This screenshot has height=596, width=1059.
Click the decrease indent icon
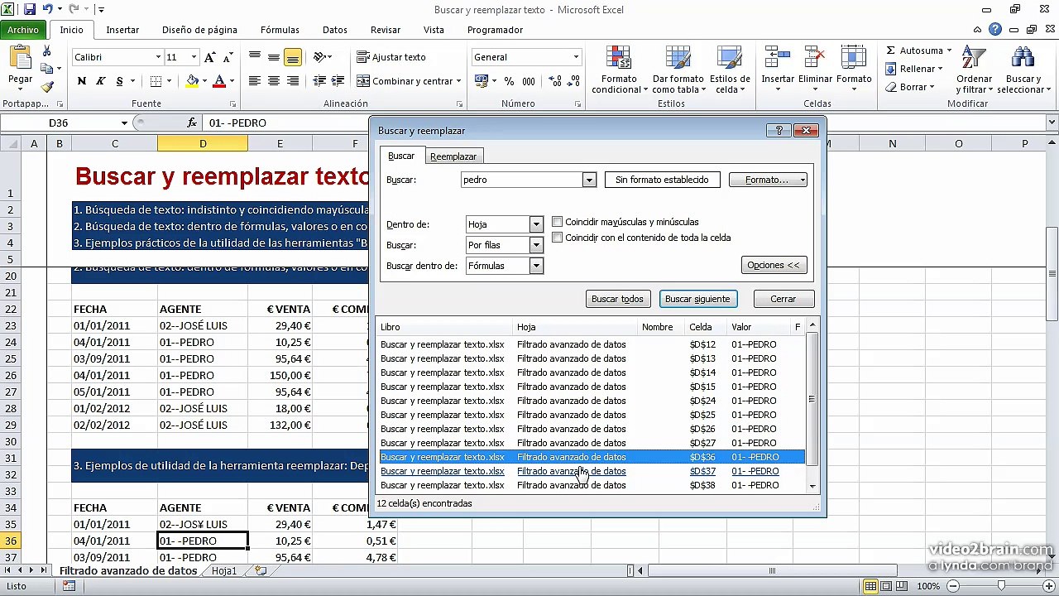point(319,81)
